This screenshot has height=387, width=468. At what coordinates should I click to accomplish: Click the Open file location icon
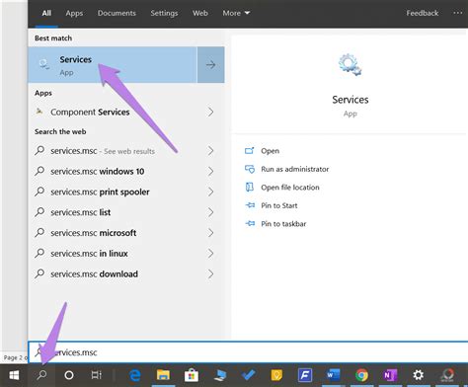tap(250, 188)
